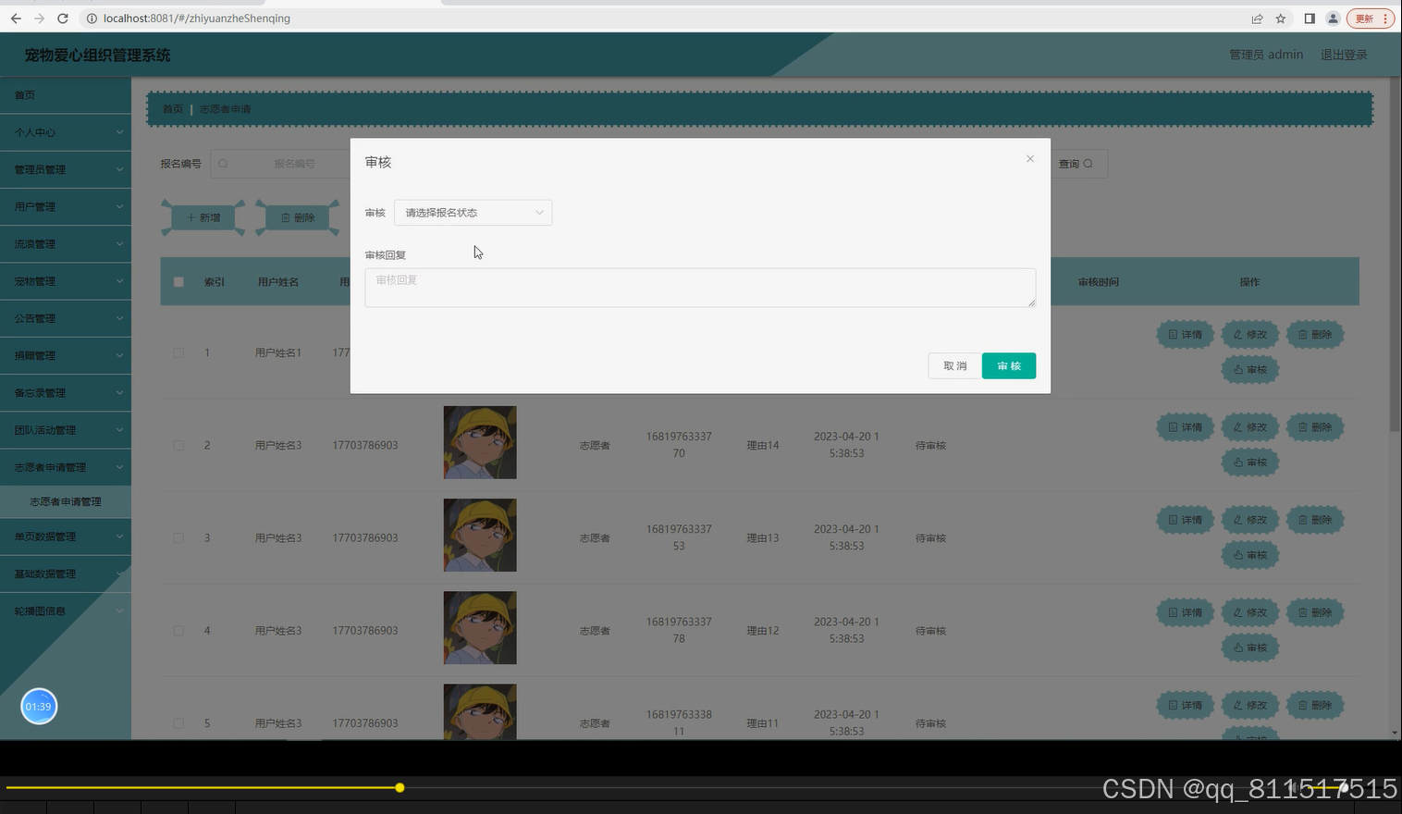Expand 个人中心 menu
The width and height of the screenshot is (1402, 814).
65,132
